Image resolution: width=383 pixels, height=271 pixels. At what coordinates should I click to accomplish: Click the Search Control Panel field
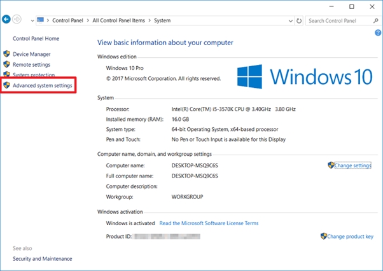point(337,21)
